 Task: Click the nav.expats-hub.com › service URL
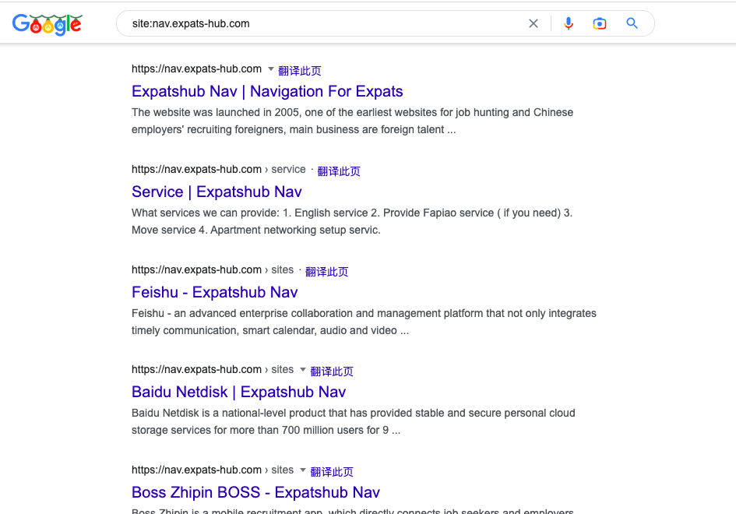[x=218, y=170]
